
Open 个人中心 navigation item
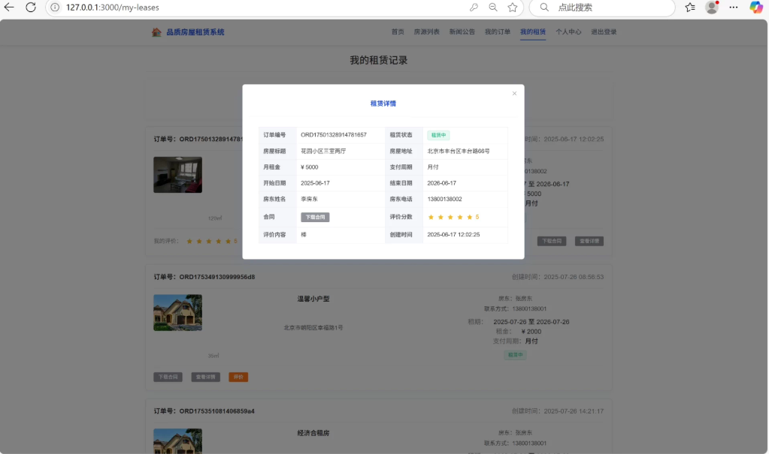[568, 32]
